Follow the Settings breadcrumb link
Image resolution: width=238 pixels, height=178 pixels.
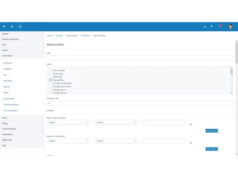(x=59, y=36)
